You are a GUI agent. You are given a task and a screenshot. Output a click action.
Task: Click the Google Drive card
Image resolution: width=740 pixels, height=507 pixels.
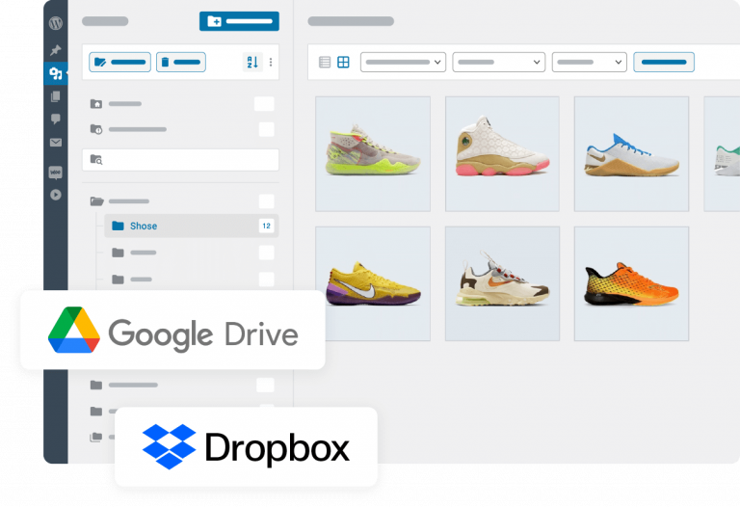(x=172, y=330)
